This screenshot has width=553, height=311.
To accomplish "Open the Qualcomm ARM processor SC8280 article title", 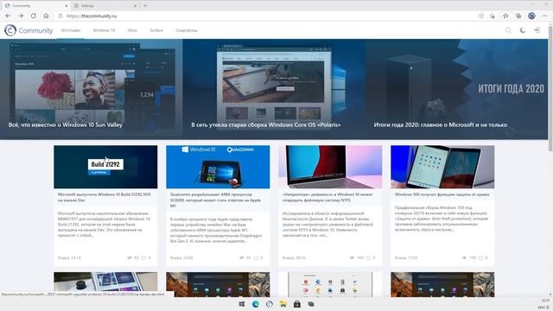I will point(215,200).
